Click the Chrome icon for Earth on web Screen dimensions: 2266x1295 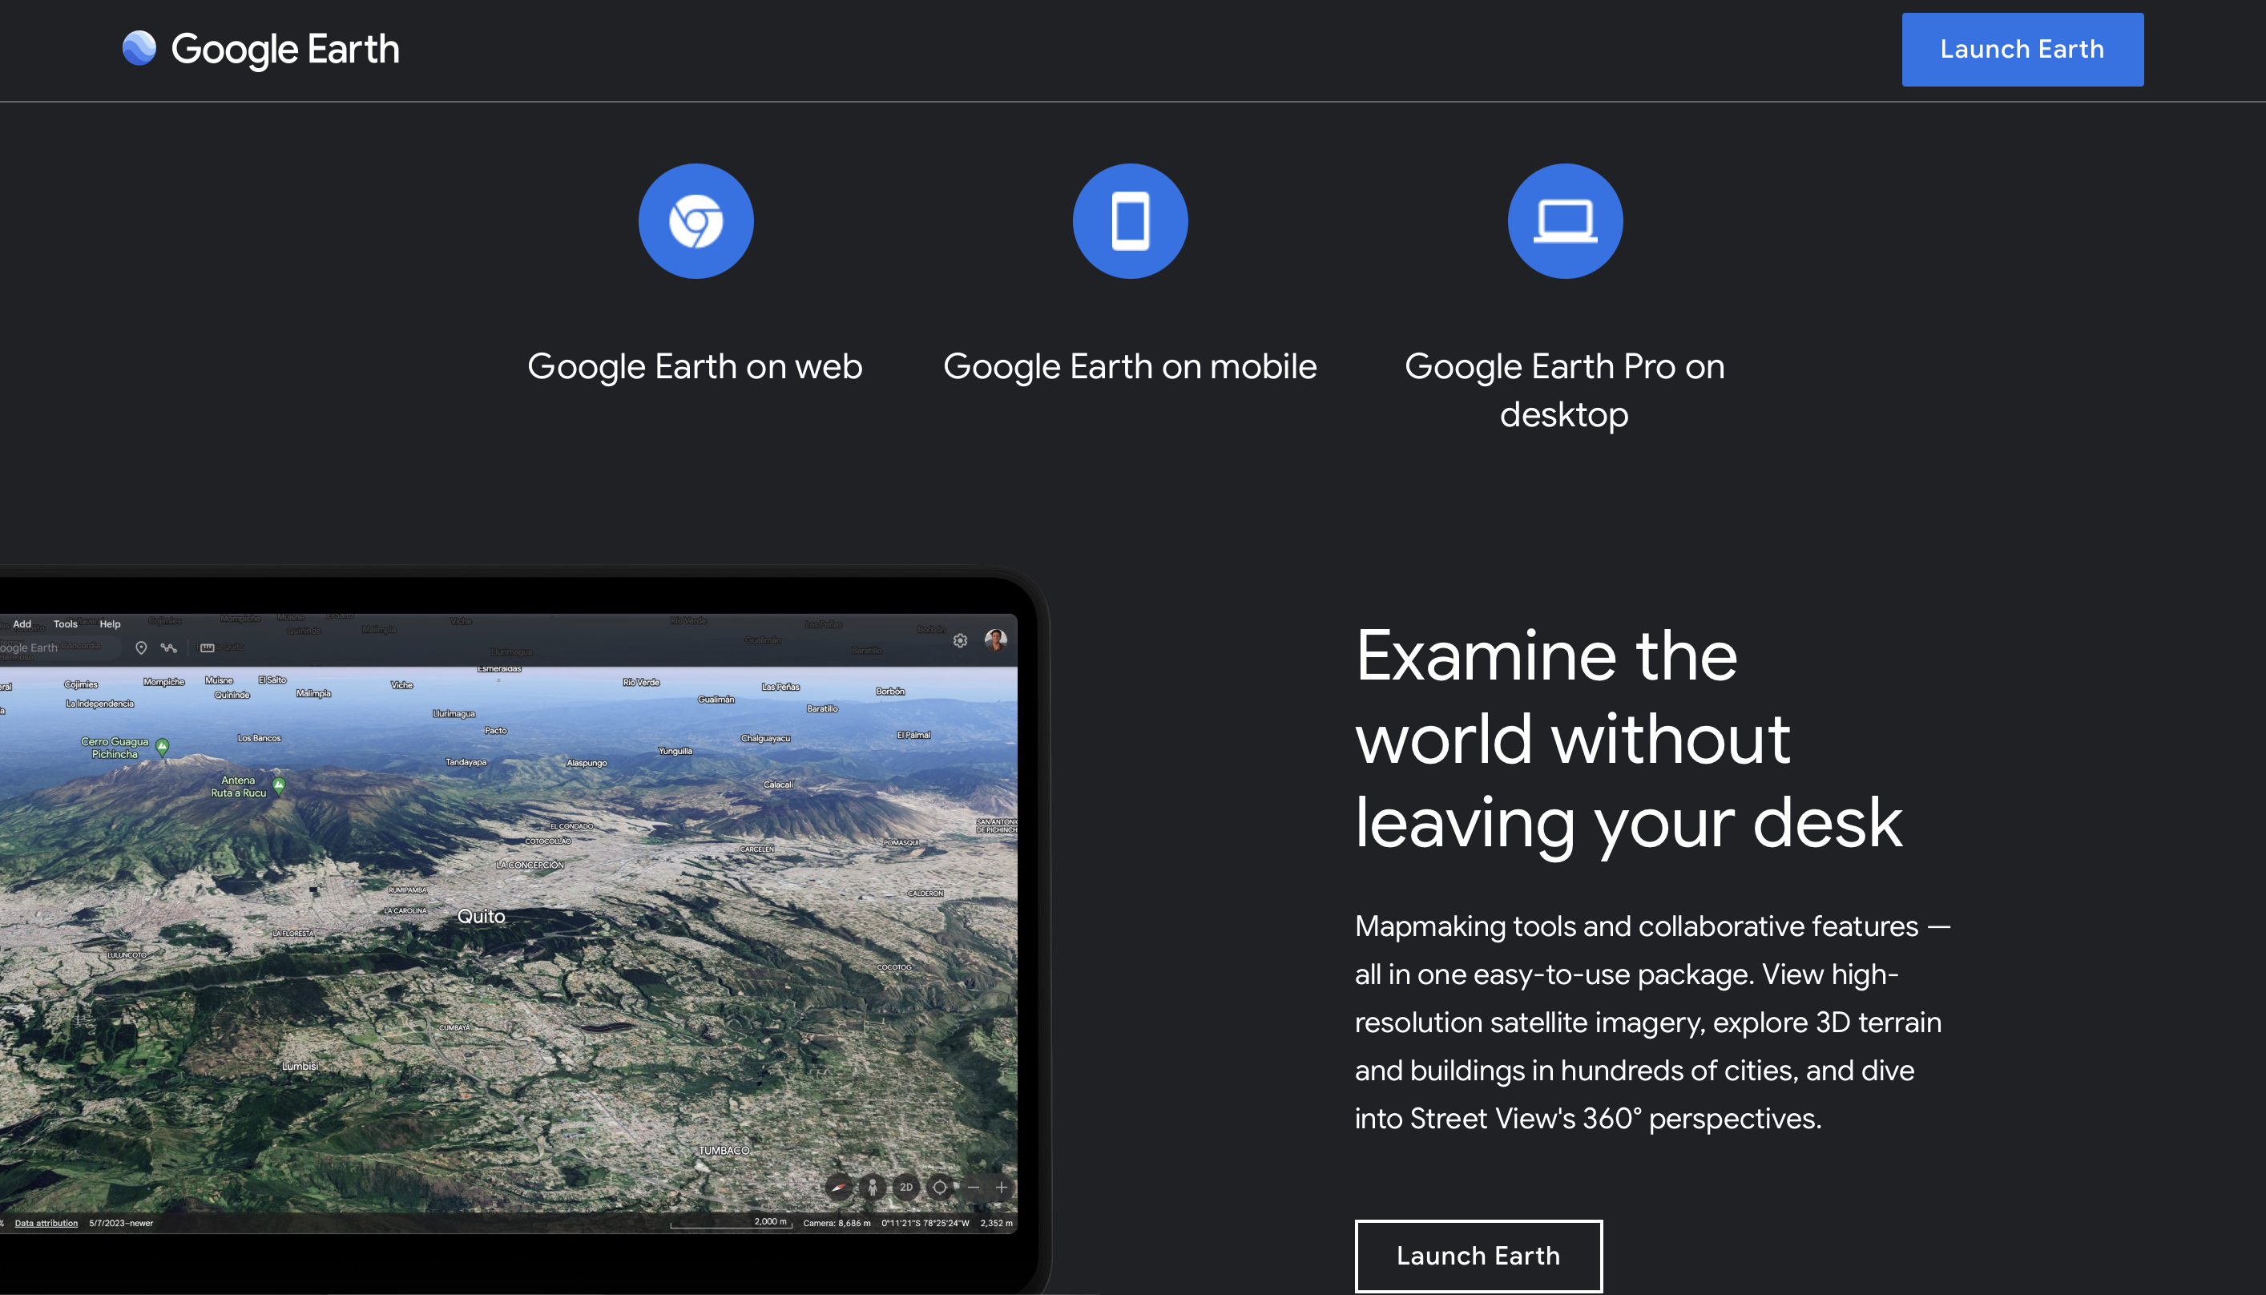coord(696,220)
